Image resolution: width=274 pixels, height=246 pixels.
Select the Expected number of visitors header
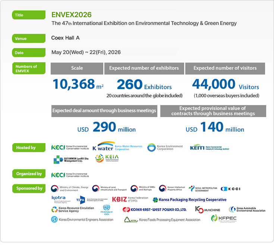tap(225, 68)
